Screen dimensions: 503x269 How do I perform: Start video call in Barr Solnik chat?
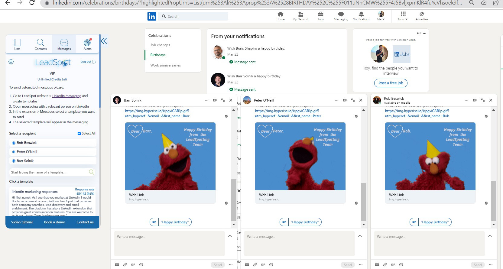[215, 100]
